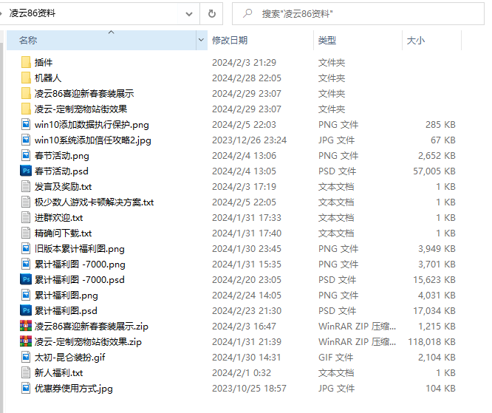The height and width of the screenshot is (413, 492).
Task: Select the 新人福利.txt text file icon
Action: tap(26, 373)
